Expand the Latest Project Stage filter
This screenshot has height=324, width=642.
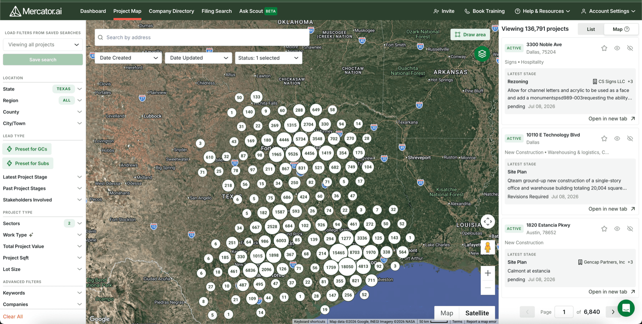(43, 177)
